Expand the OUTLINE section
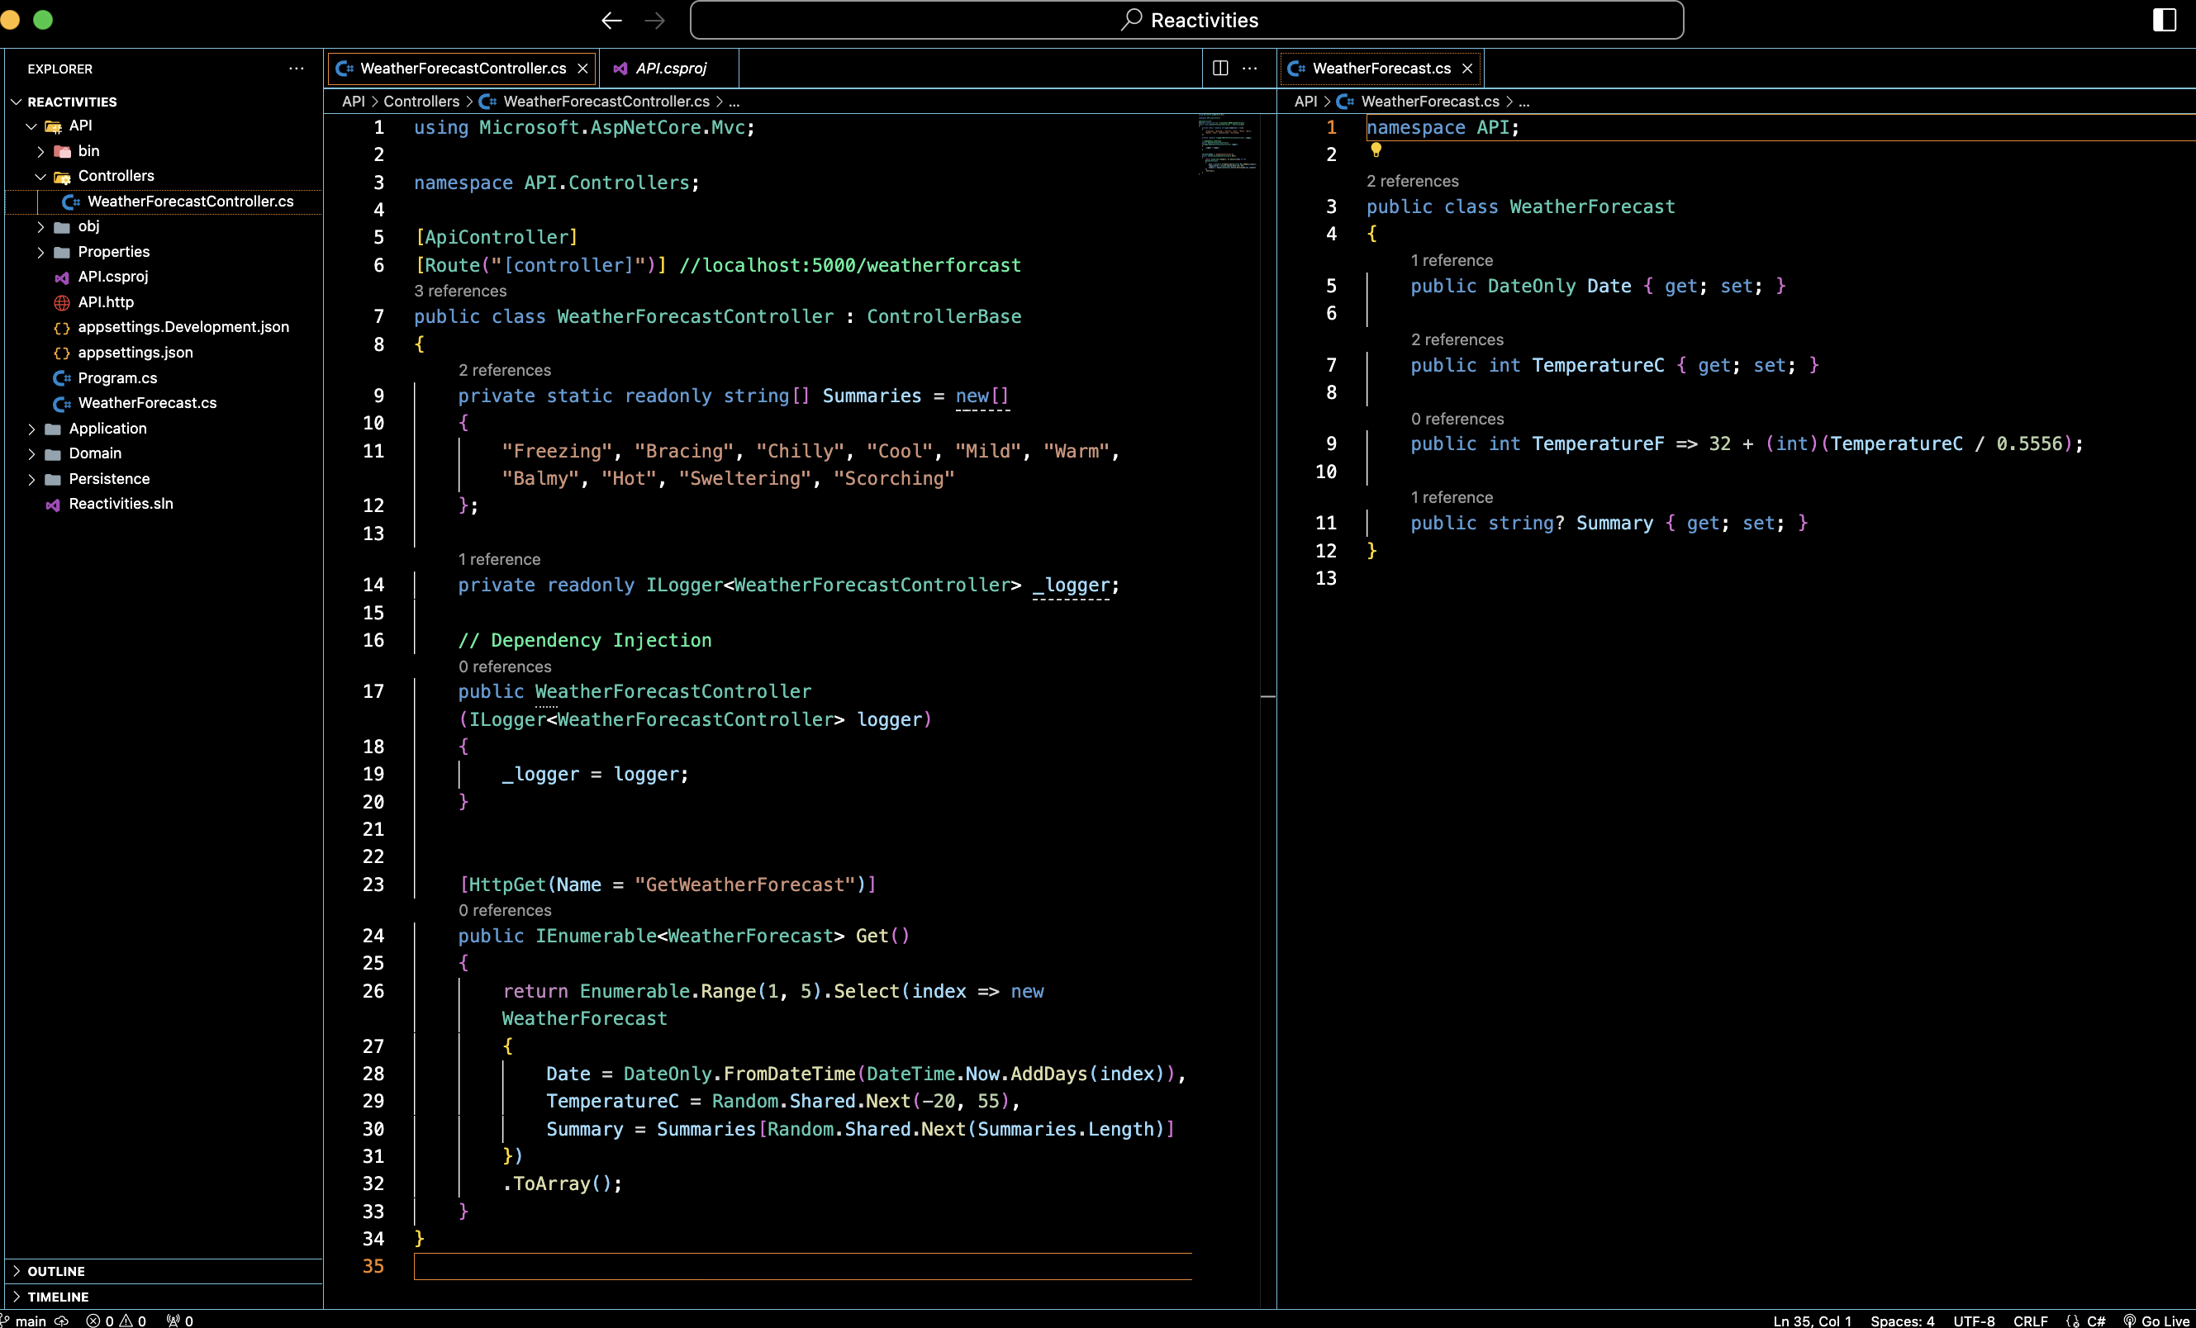The height and width of the screenshot is (1328, 2196). [x=55, y=1271]
